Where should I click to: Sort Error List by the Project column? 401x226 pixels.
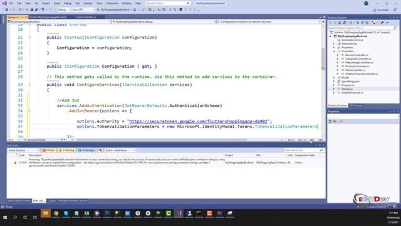pos(229,155)
